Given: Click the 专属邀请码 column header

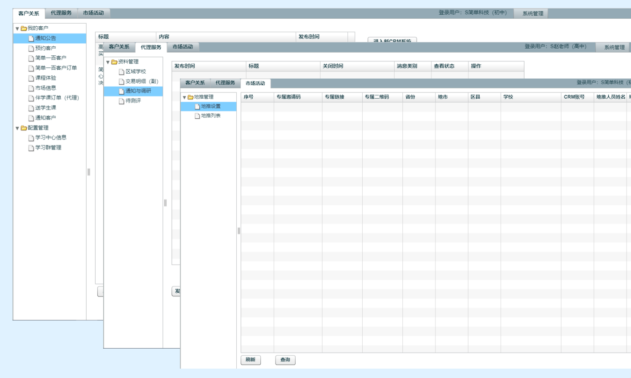Looking at the screenshot, I should [288, 97].
